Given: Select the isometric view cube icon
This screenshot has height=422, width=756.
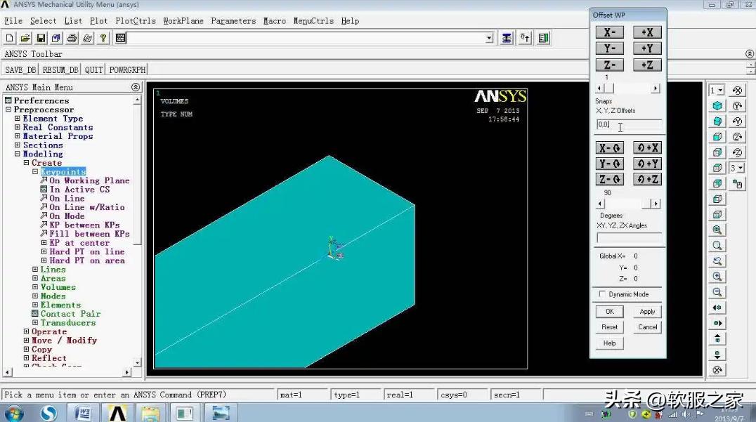Looking at the screenshot, I should pos(717,105).
